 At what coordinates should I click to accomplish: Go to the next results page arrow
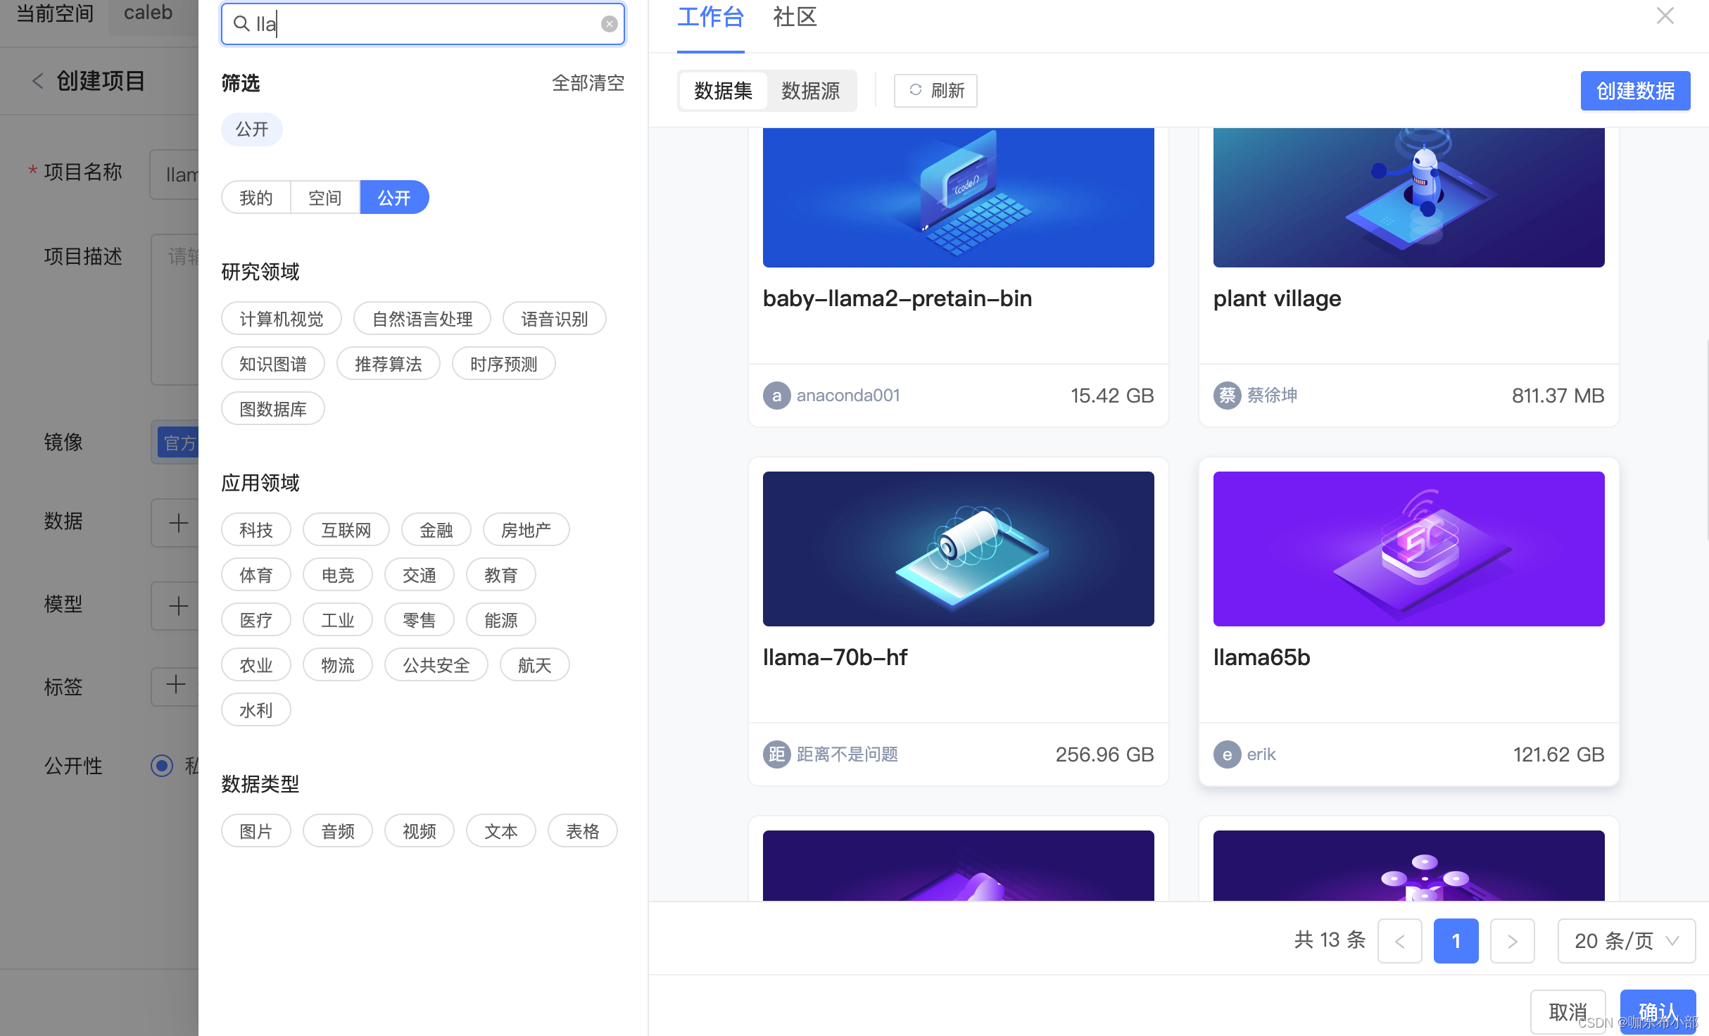(1513, 941)
